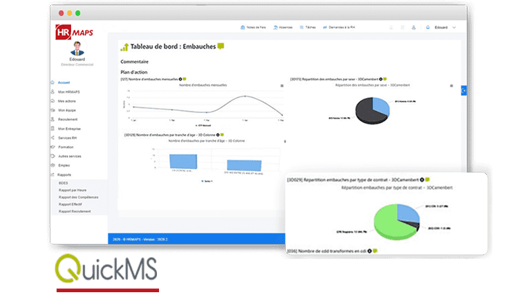Click the notification bell icon

click(428, 28)
